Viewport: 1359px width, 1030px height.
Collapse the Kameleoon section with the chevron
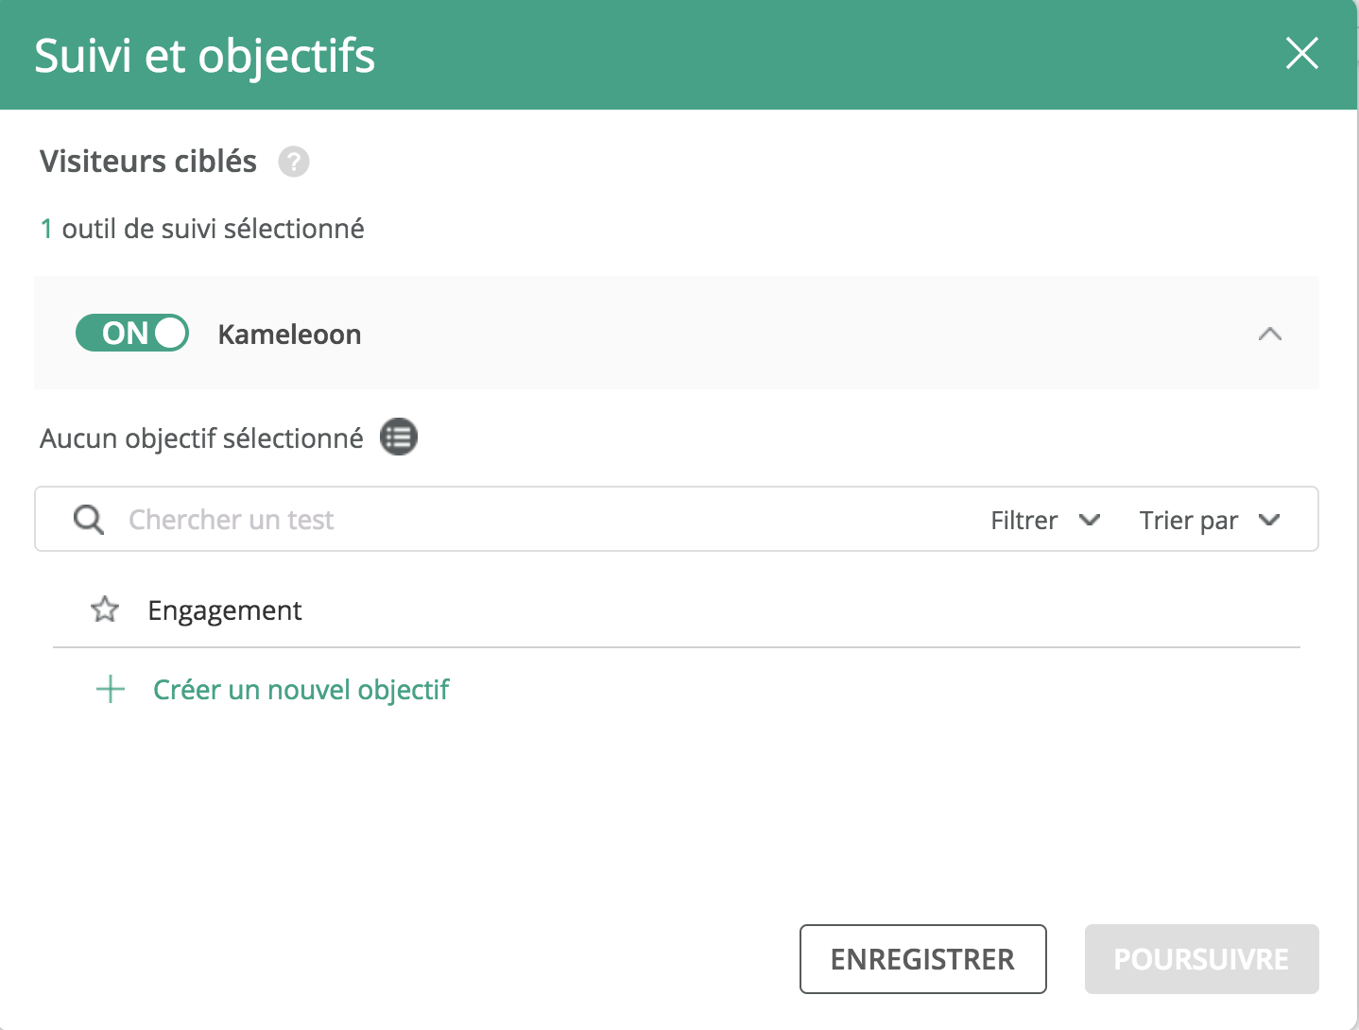pos(1270,334)
